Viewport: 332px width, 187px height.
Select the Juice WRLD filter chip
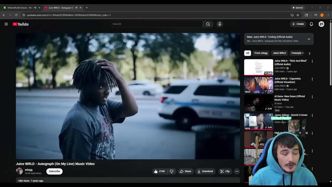[x=279, y=53]
